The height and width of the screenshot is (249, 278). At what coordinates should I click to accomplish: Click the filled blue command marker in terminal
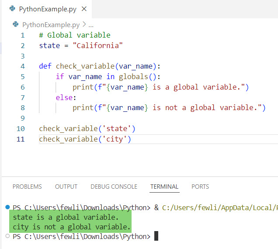coord(7,207)
